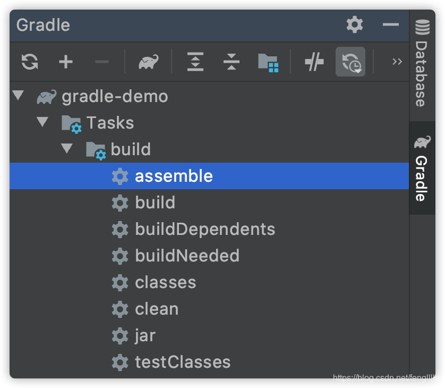This screenshot has width=445, height=388.
Task: Show more toolbar actions with chevron
Action: [397, 62]
